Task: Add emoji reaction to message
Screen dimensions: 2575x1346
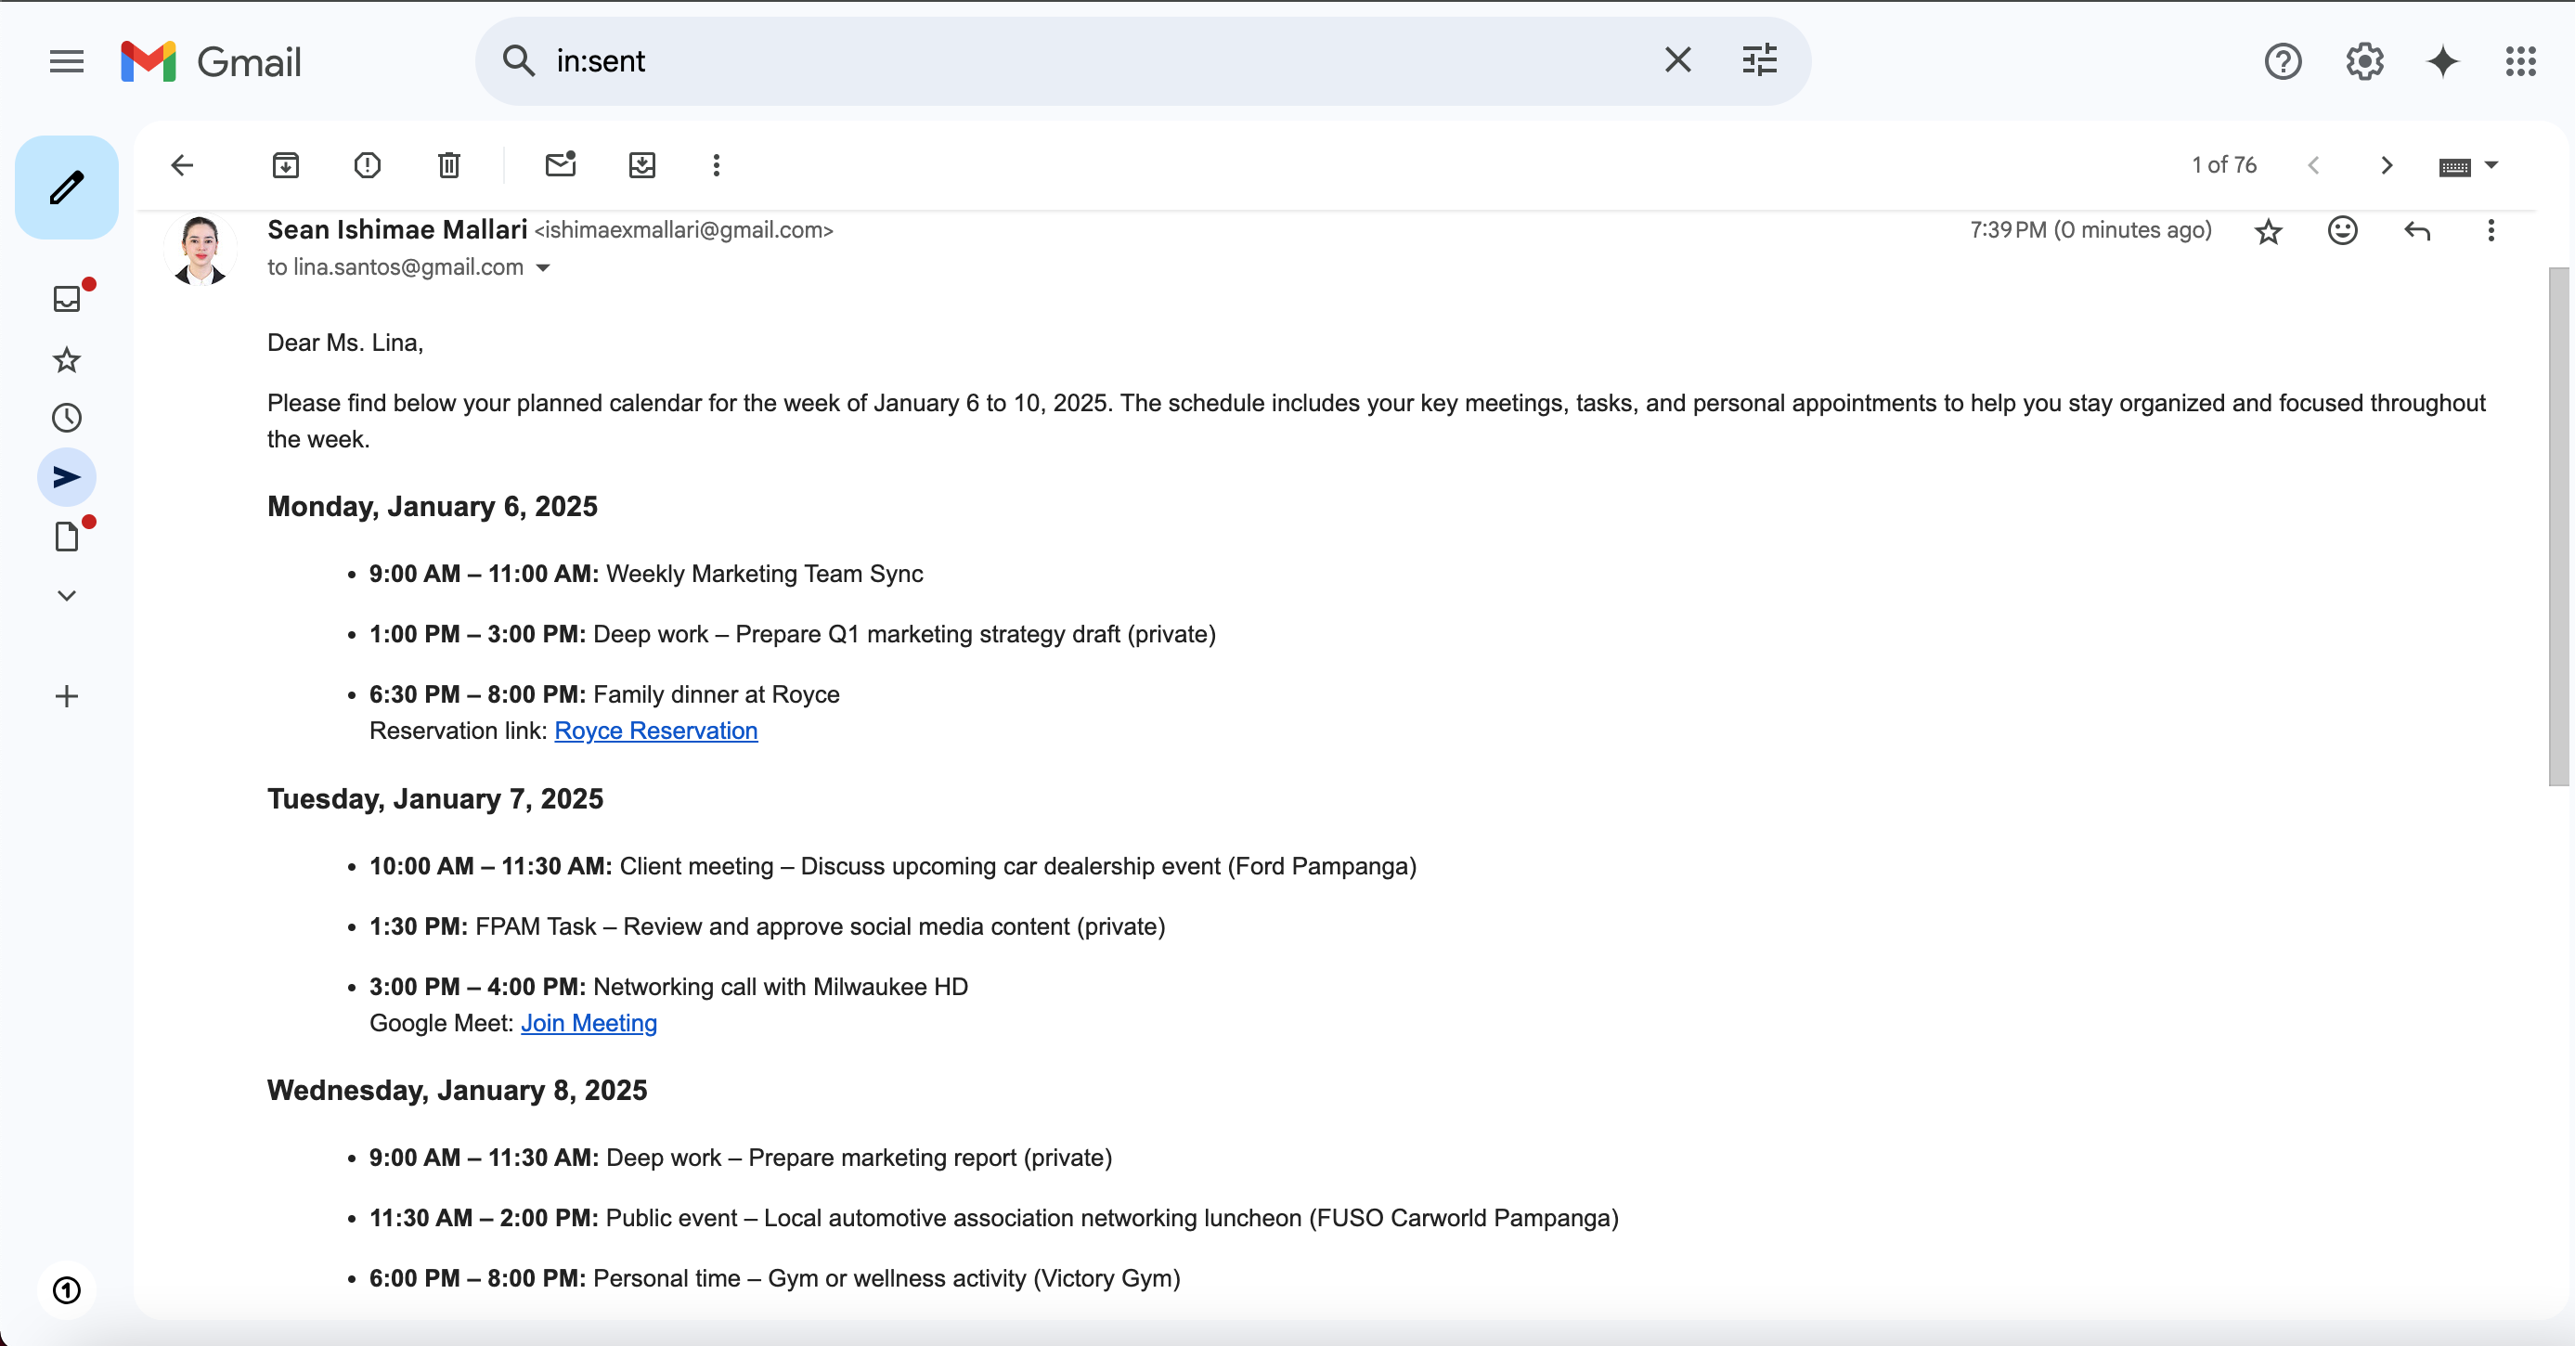Action: click(2342, 231)
